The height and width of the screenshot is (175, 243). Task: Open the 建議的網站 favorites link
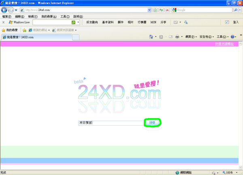click(39, 30)
